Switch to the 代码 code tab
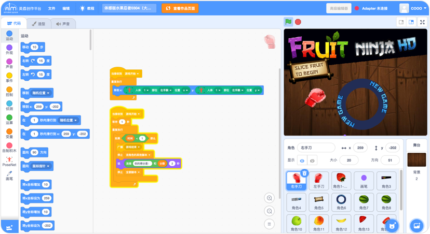Screen dimensions: 430x234 [x=14, y=23]
